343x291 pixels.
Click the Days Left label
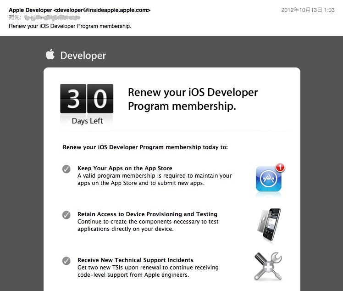tap(87, 121)
